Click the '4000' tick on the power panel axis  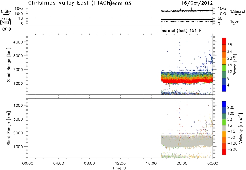(x=18, y=42)
